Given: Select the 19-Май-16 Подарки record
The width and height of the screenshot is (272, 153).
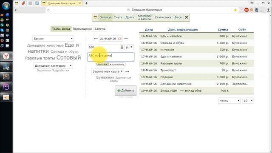Looking at the screenshot, I should pyautogui.click(x=196, y=77).
